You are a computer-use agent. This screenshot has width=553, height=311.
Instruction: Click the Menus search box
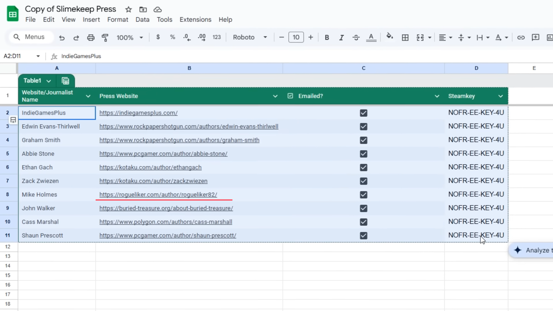click(31, 37)
